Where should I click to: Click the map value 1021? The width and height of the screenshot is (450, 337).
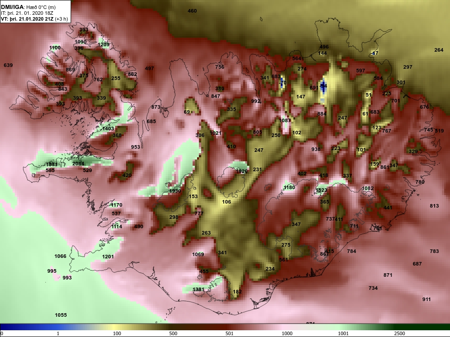pos(215,133)
